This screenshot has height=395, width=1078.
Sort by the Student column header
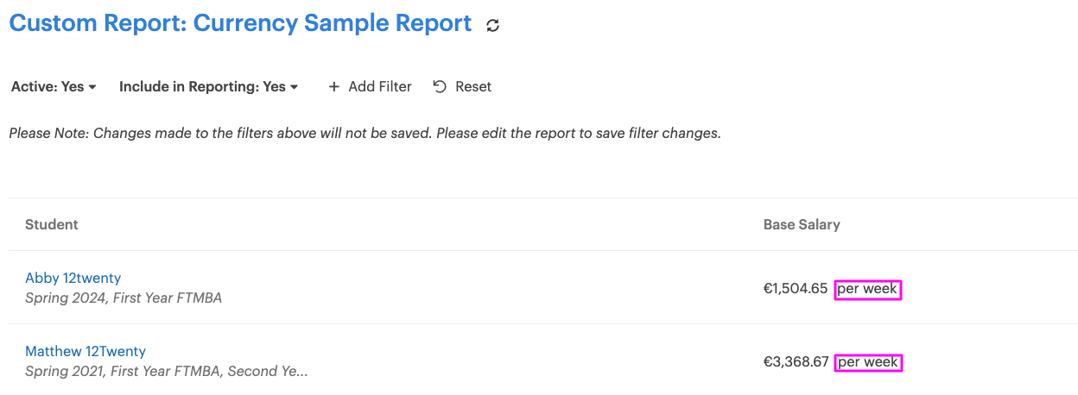[52, 224]
